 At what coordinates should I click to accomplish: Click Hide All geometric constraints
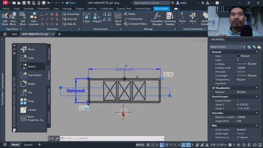(69, 24)
